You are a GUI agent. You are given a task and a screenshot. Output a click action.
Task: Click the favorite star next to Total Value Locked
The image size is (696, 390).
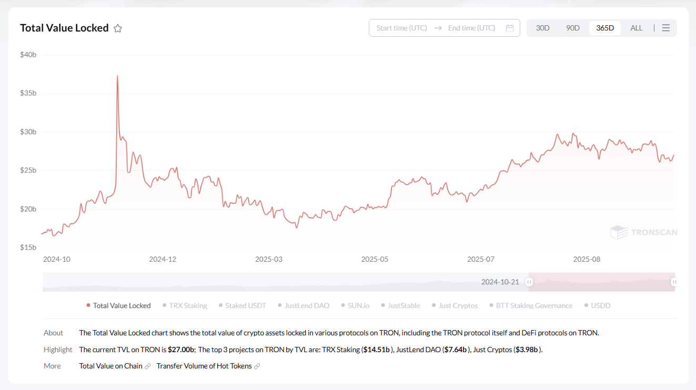coord(118,28)
